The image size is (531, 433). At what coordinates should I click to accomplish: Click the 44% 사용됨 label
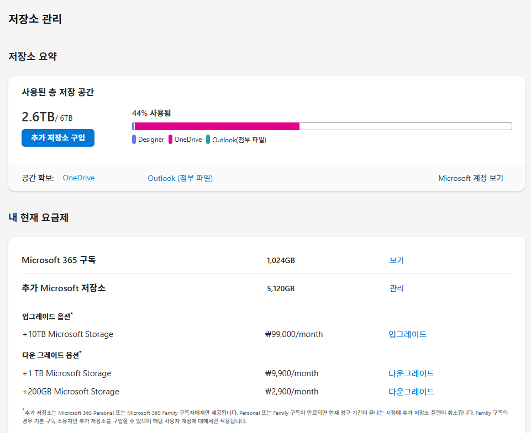click(151, 113)
